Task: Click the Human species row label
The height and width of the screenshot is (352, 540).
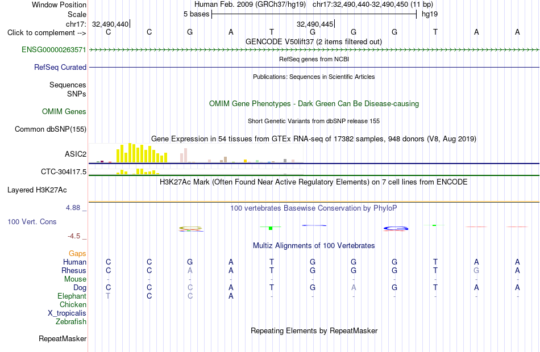Action: point(74,262)
